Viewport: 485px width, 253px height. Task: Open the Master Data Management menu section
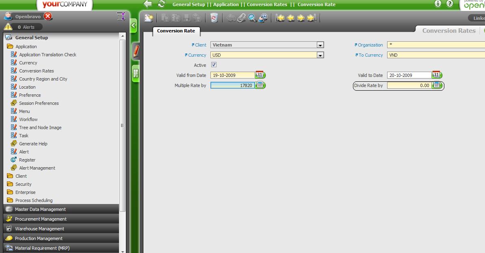tap(40, 209)
